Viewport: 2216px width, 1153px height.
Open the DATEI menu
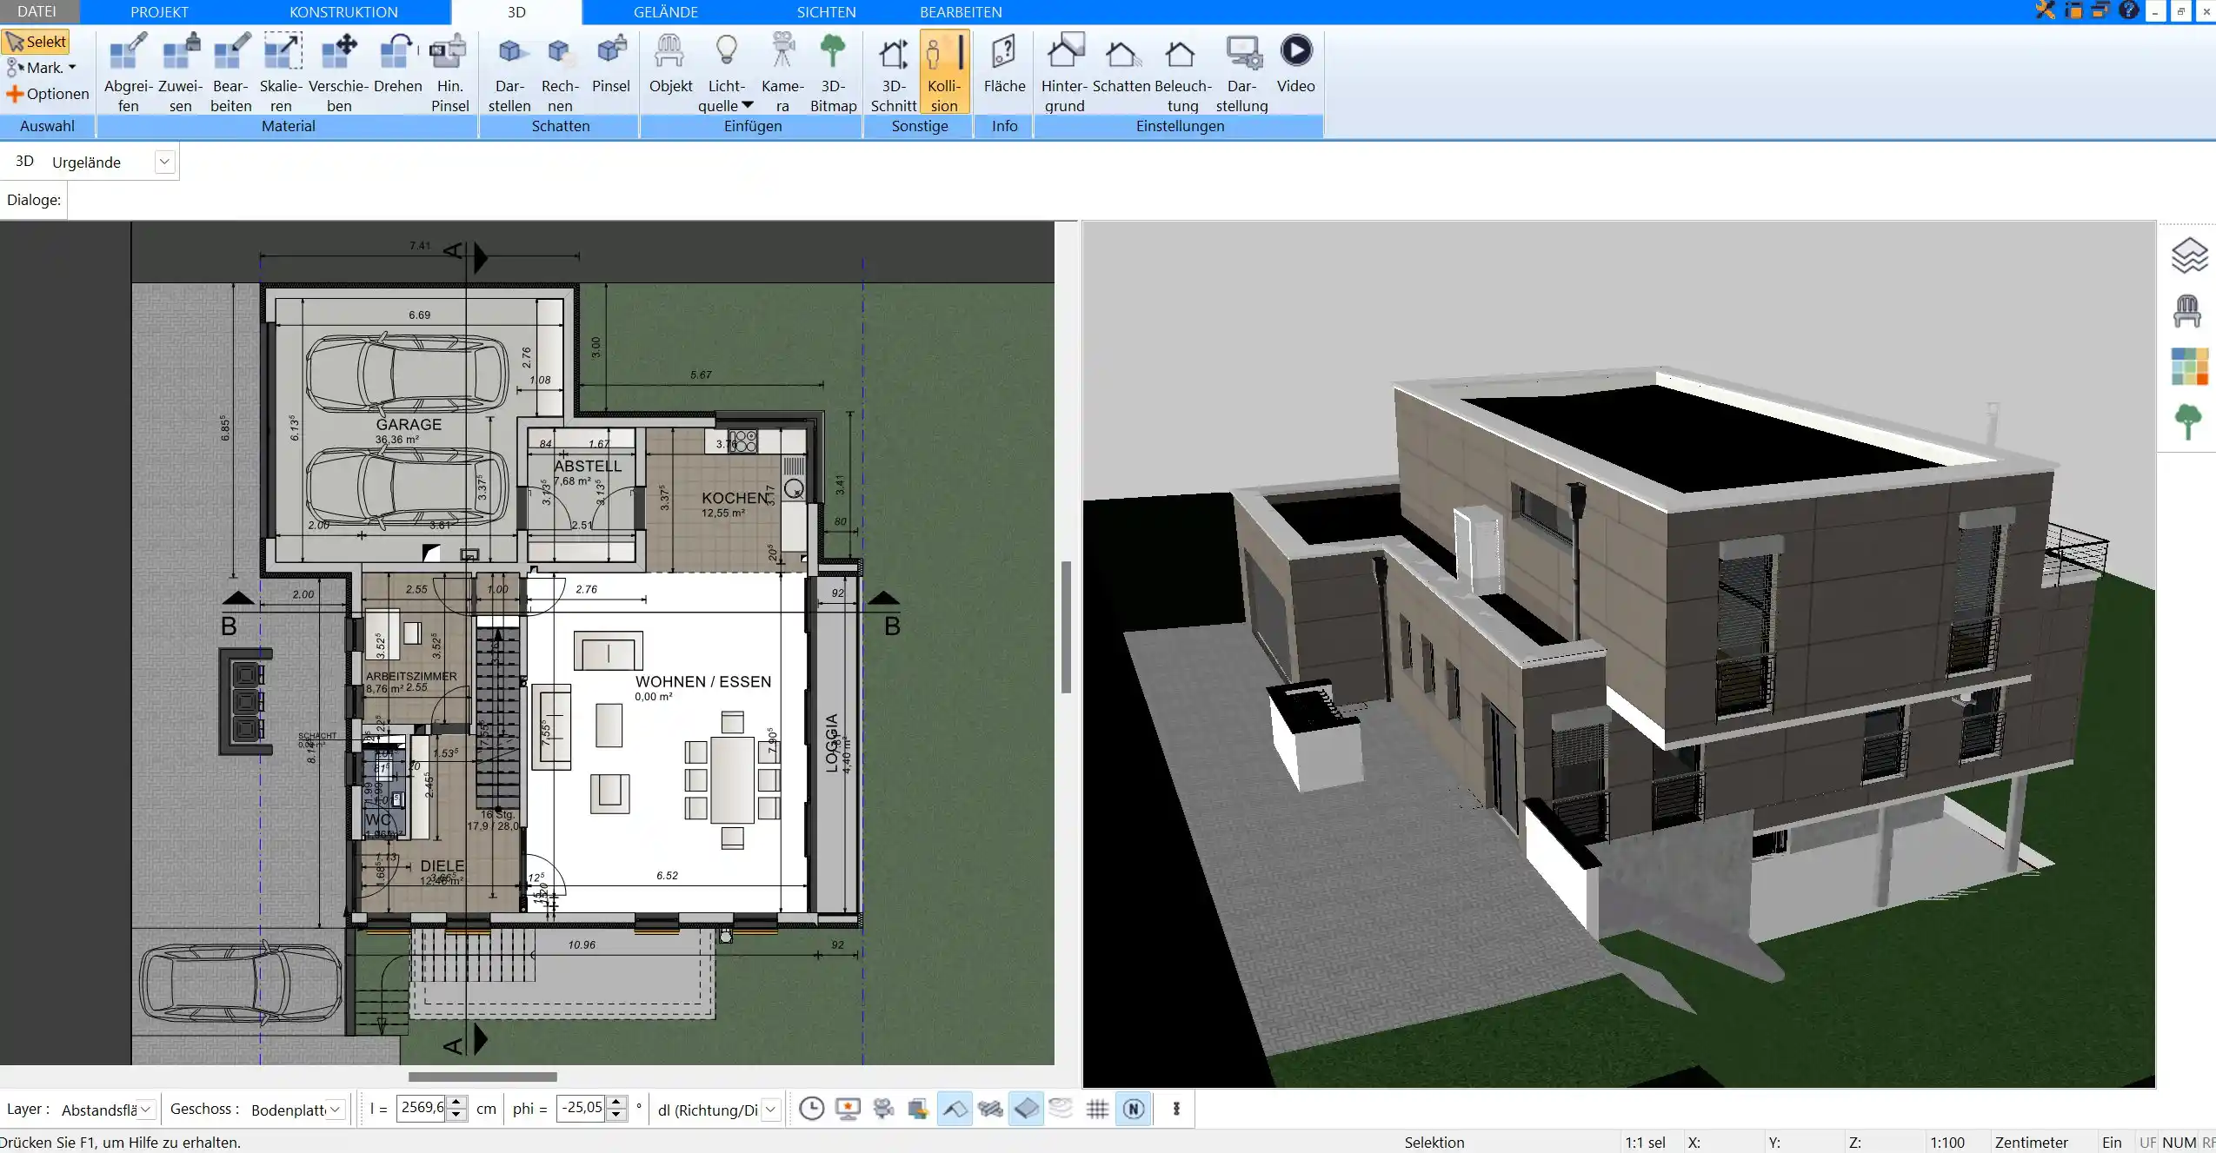point(37,11)
